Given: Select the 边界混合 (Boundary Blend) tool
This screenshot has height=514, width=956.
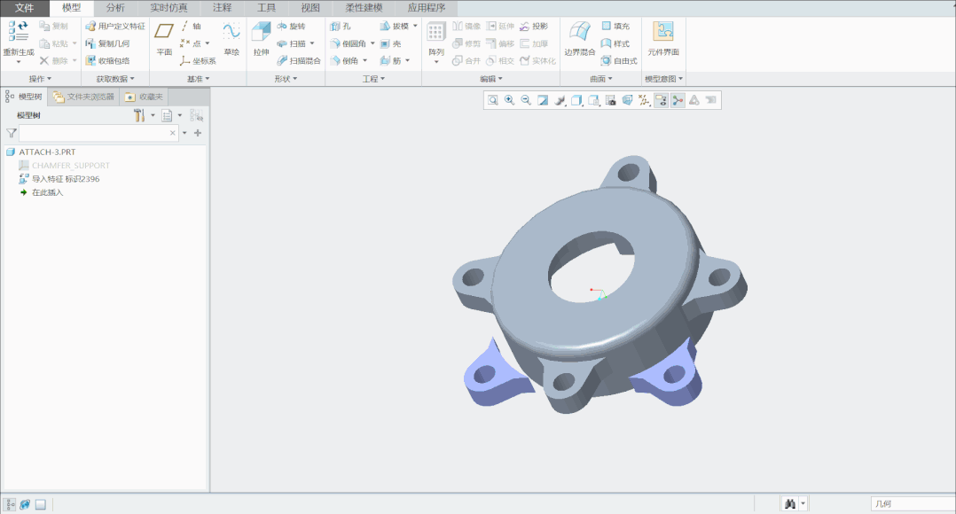Looking at the screenshot, I should (x=579, y=39).
